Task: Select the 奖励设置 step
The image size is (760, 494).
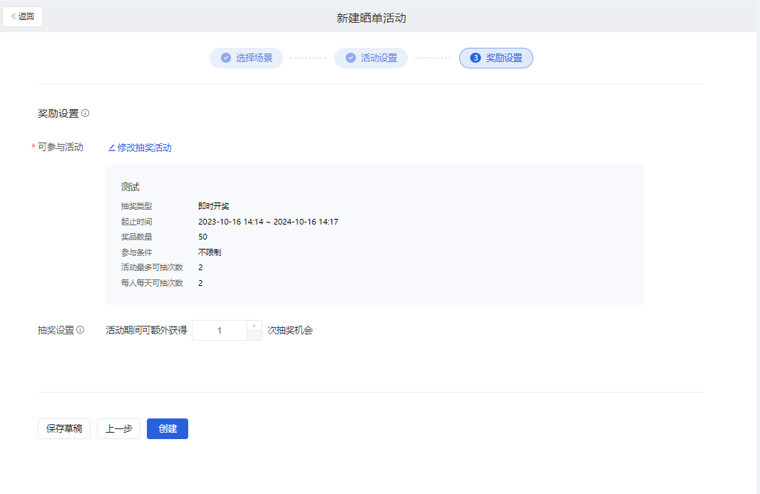Action: pos(495,58)
